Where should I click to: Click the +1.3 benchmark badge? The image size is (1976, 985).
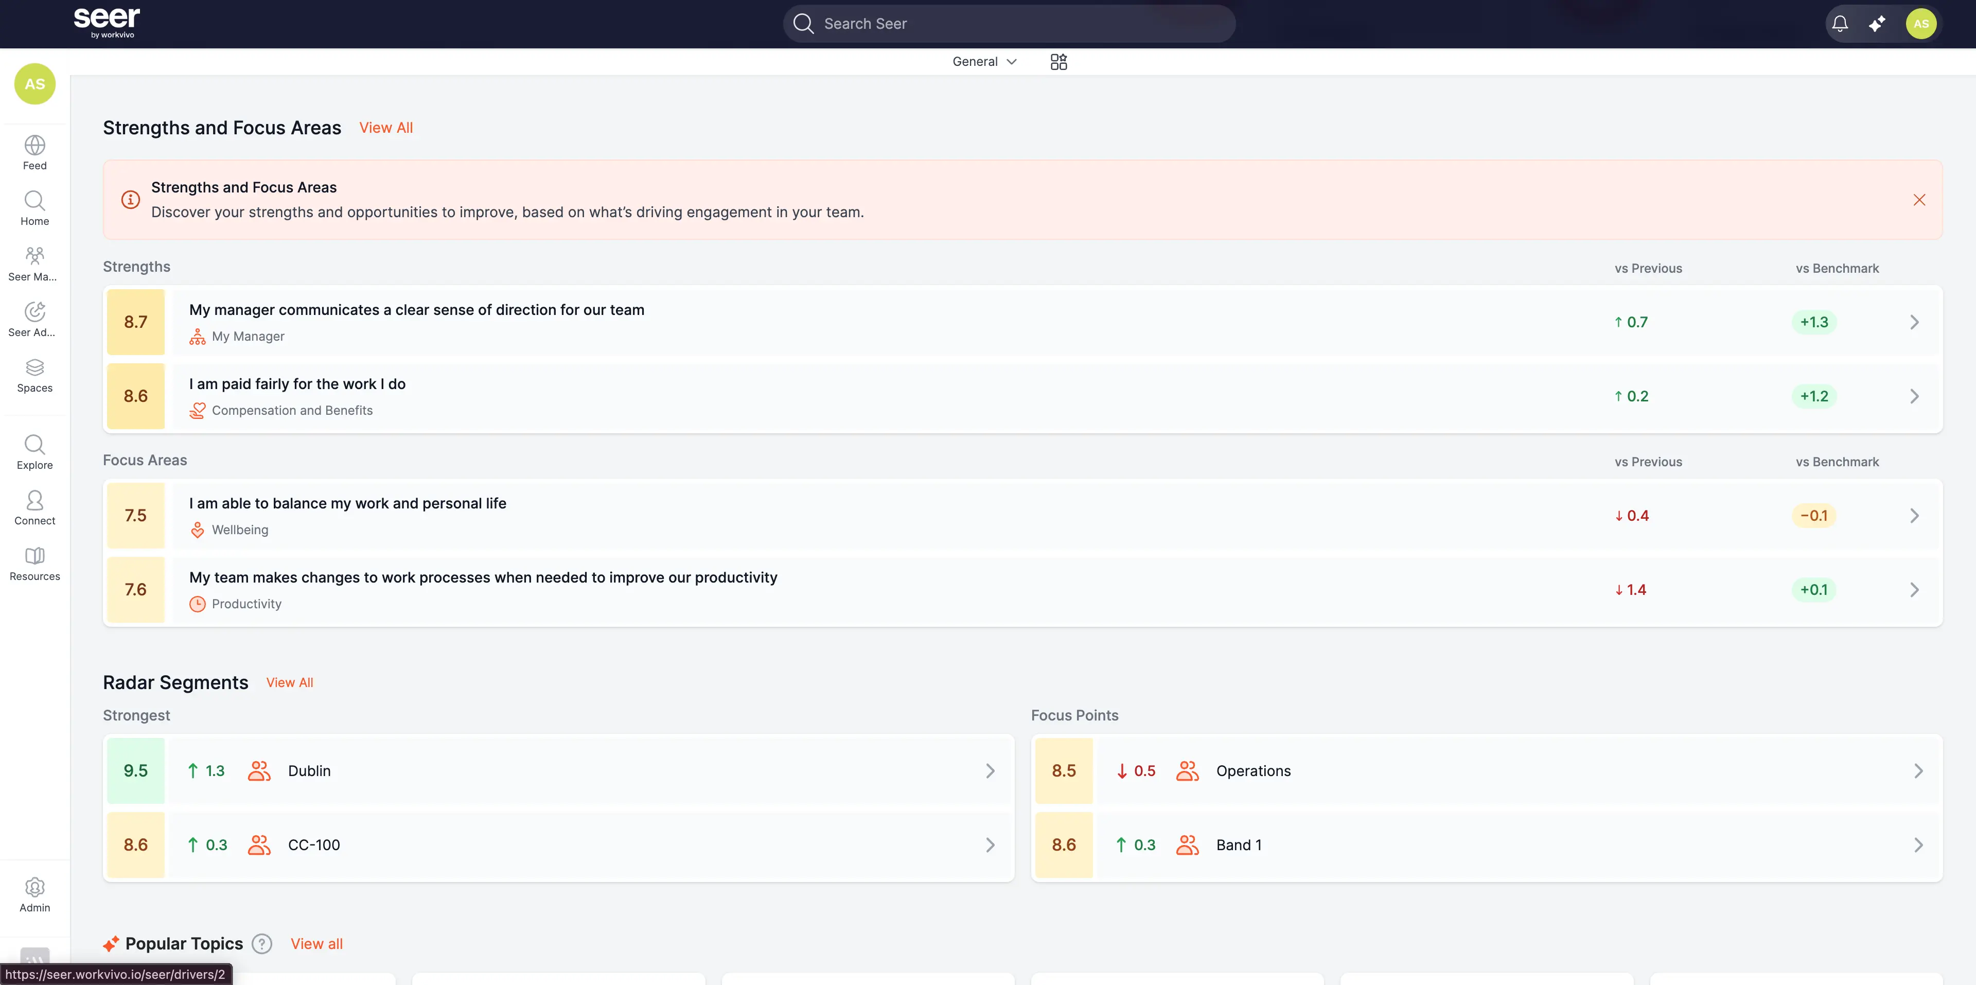(1814, 322)
